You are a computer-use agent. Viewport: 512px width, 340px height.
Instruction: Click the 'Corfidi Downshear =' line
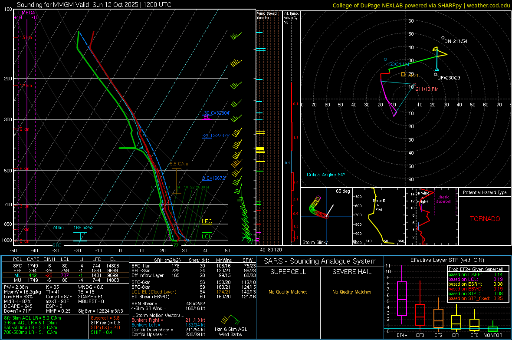(x=168, y=330)
